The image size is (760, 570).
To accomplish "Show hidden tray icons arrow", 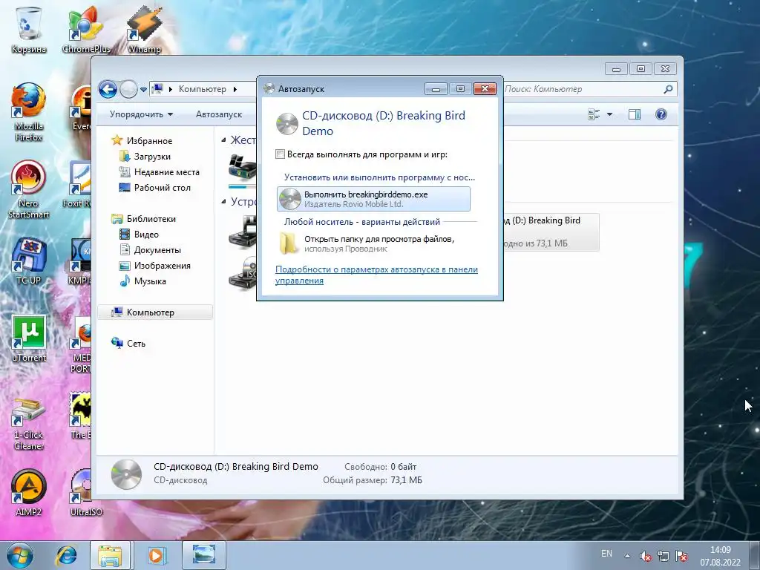I will tap(627, 556).
